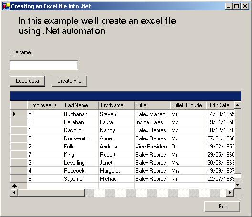This screenshot has height=217, width=252.
Task: Click the grid's vertical scroll up arrow
Action: coord(238,105)
